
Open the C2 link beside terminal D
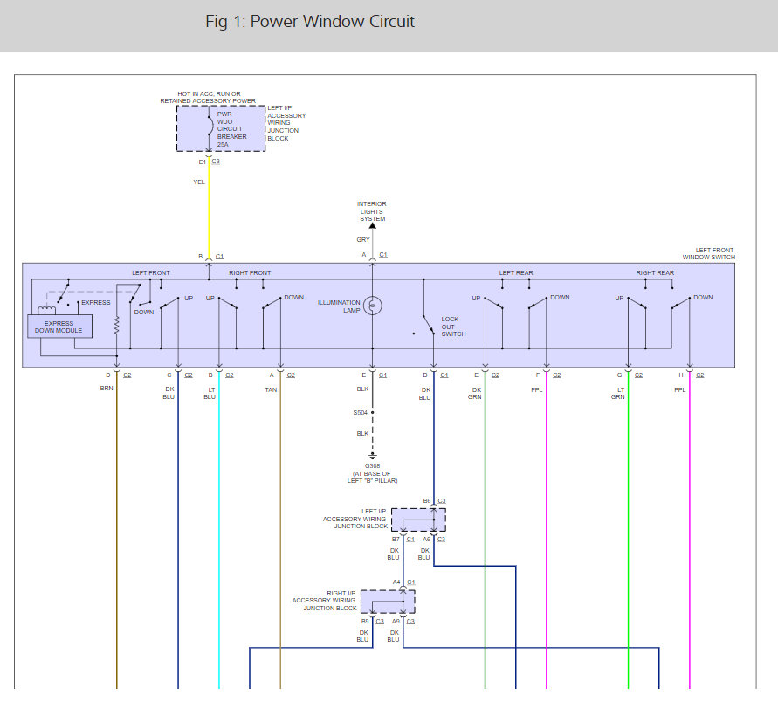click(127, 375)
